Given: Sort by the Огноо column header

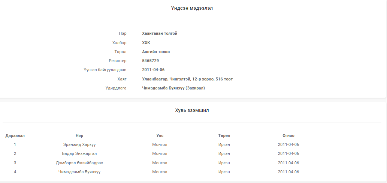Looking at the screenshot, I should (x=288, y=135).
